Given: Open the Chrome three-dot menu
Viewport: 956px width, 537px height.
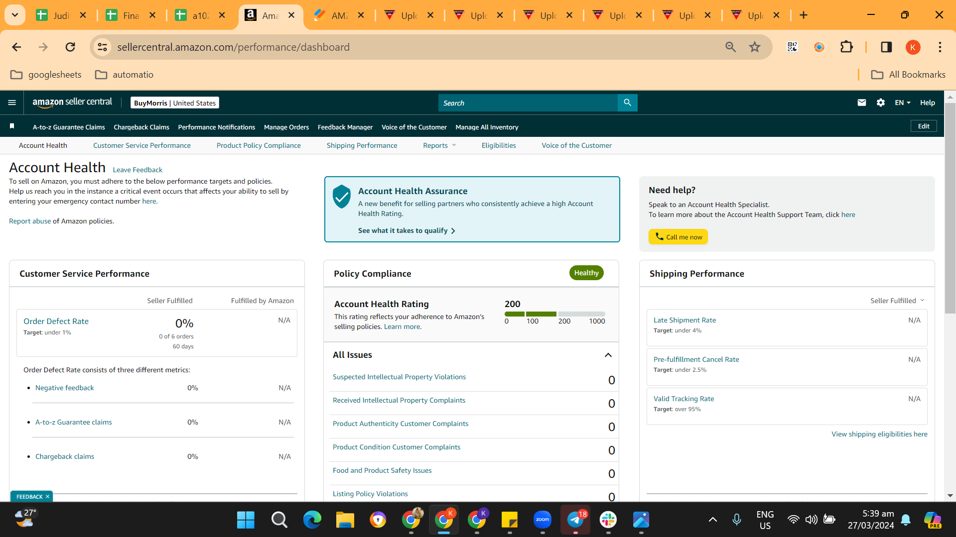Looking at the screenshot, I should [940, 47].
